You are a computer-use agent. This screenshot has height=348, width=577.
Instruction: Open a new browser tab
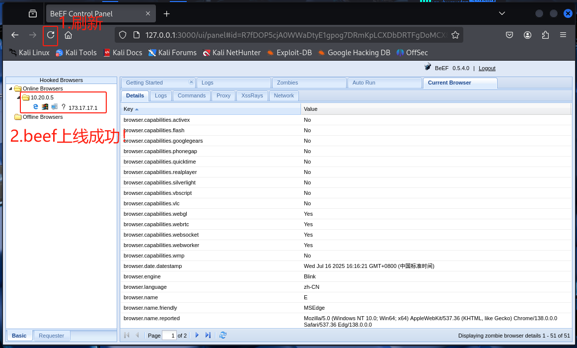pyautogui.click(x=167, y=13)
